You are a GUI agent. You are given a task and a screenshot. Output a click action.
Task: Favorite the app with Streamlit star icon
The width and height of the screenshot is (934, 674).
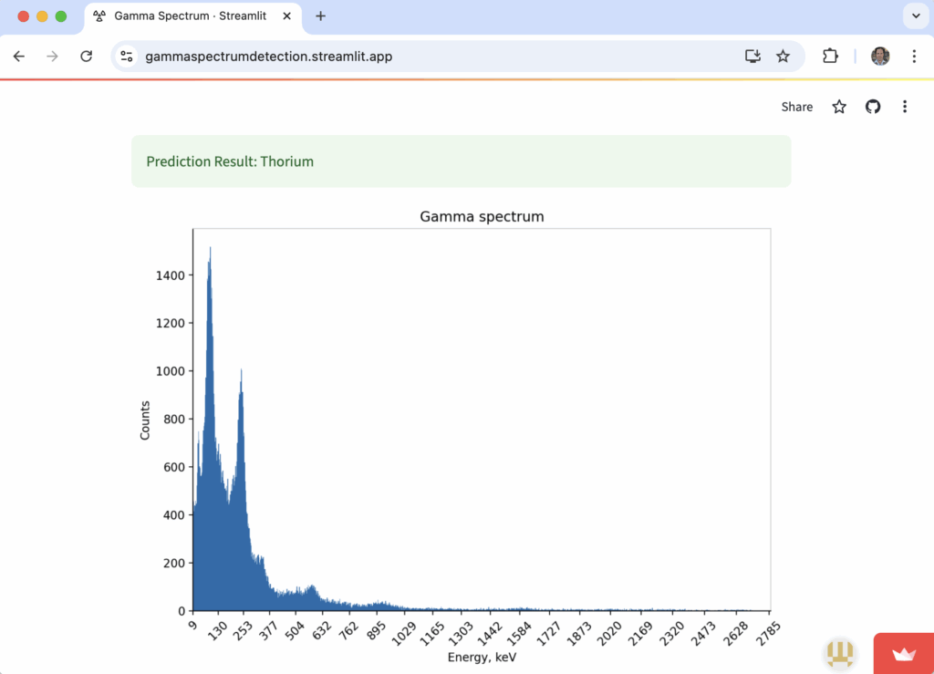click(x=839, y=107)
